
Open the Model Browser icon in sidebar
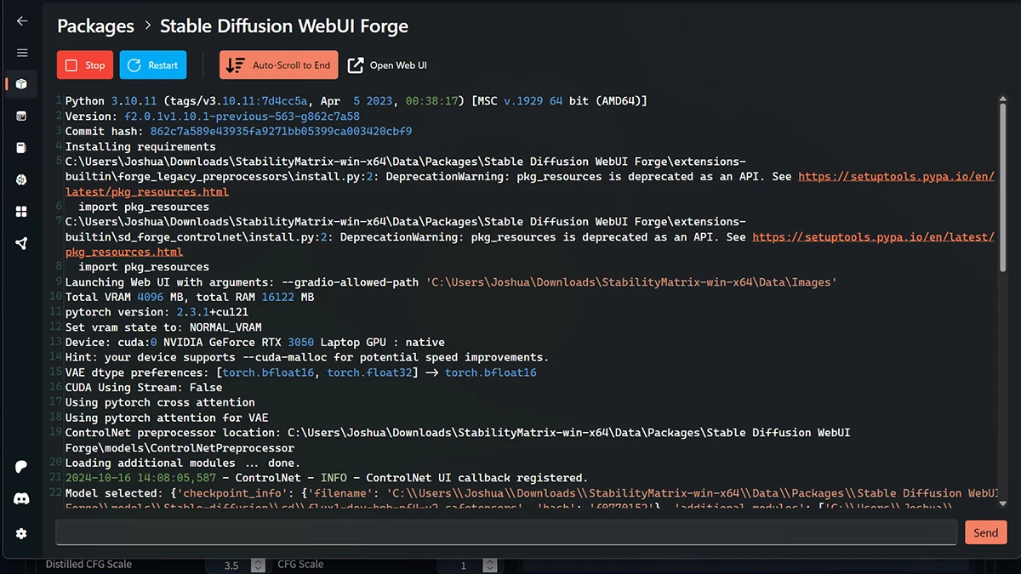coord(22,179)
